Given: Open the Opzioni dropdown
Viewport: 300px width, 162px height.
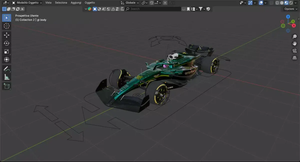Looking at the screenshot, I should 291,9.
